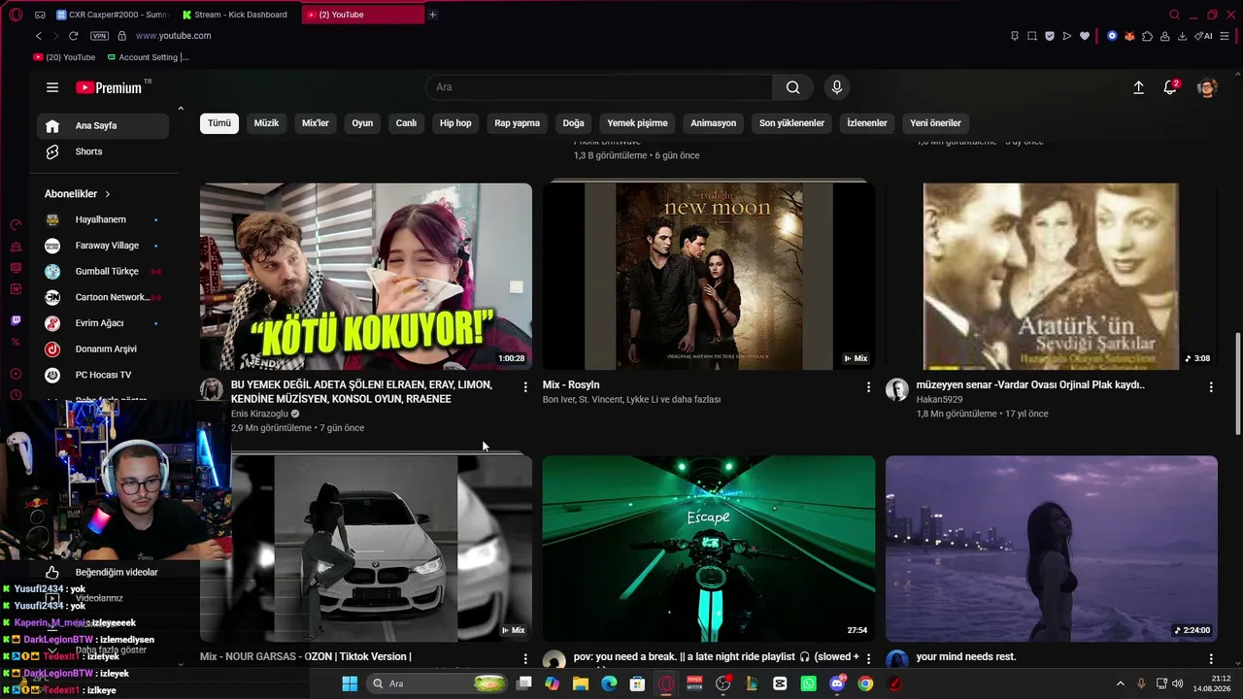Select the Oyun filter chip
This screenshot has width=1243, height=699.
tap(362, 123)
